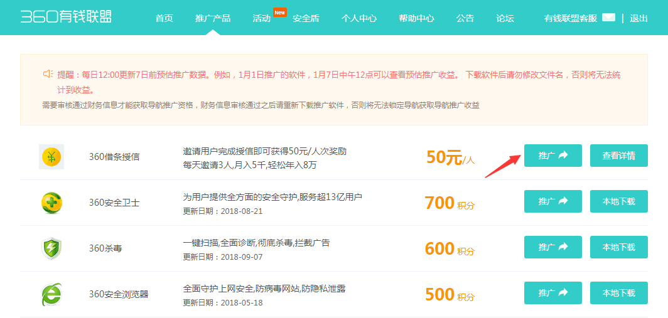Open the 首页 nav item
The width and height of the screenshot is (668, 318).
pyautogui.click(x=164, y=18)
